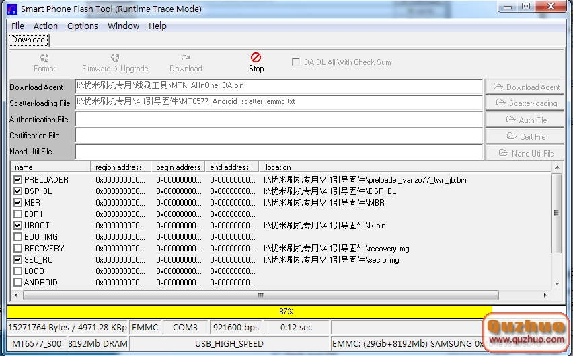Minimize the Flash Tool window
Viewport: 573px width, 356px height.
tap(508, 7)
